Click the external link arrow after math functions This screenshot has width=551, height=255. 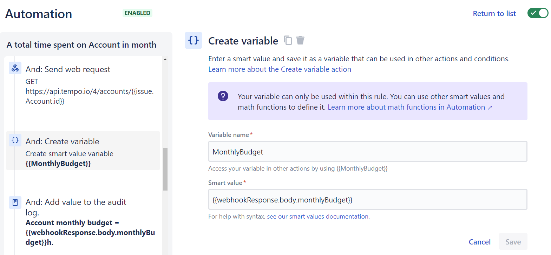click(x=490, y=108)
